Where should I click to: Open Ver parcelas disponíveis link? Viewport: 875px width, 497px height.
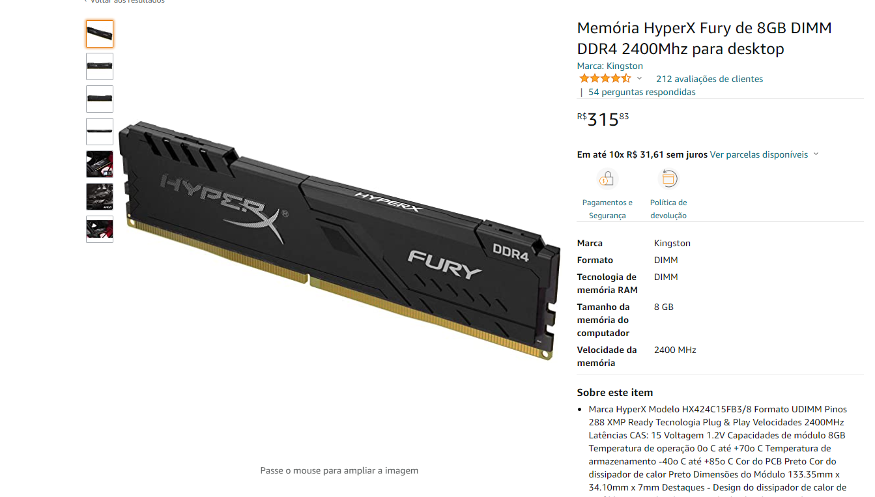pyautogui.click(x=759, y=154)
